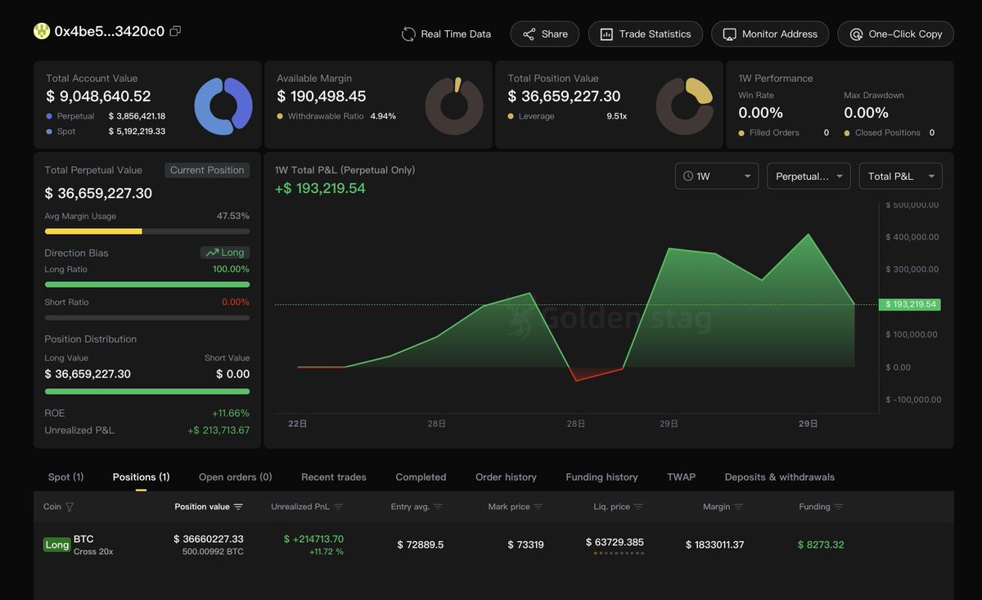Switch to Funding history tab
This screenshot has width=982, height=600.
[601, 477]
